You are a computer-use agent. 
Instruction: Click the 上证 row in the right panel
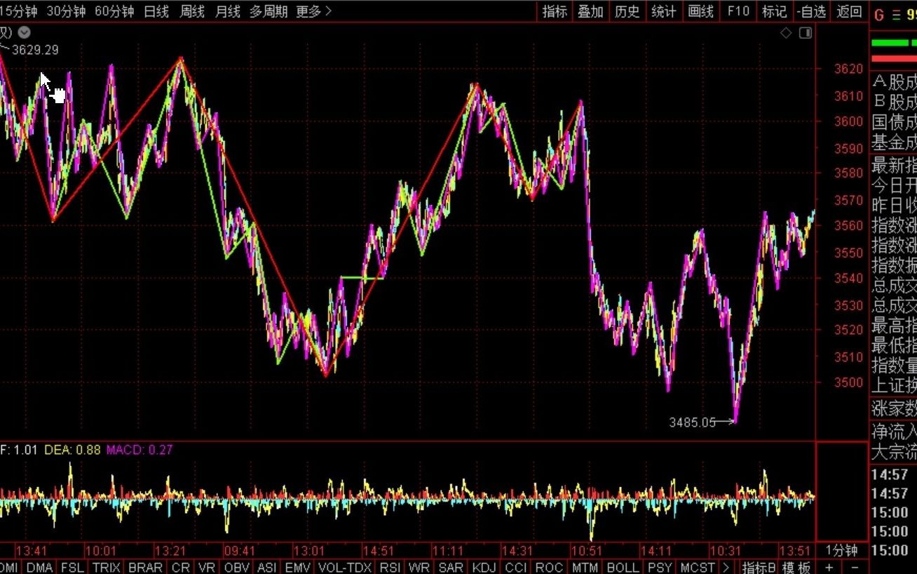(x=894, y=385)
